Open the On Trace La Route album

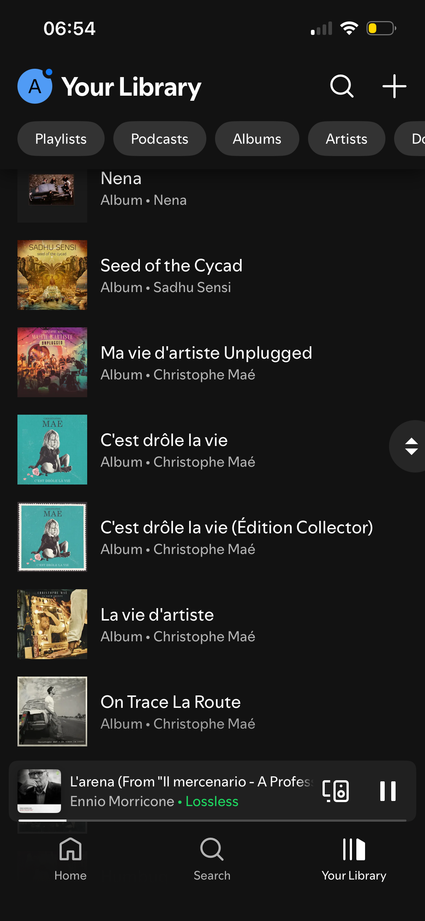click(x=171, y=711)
